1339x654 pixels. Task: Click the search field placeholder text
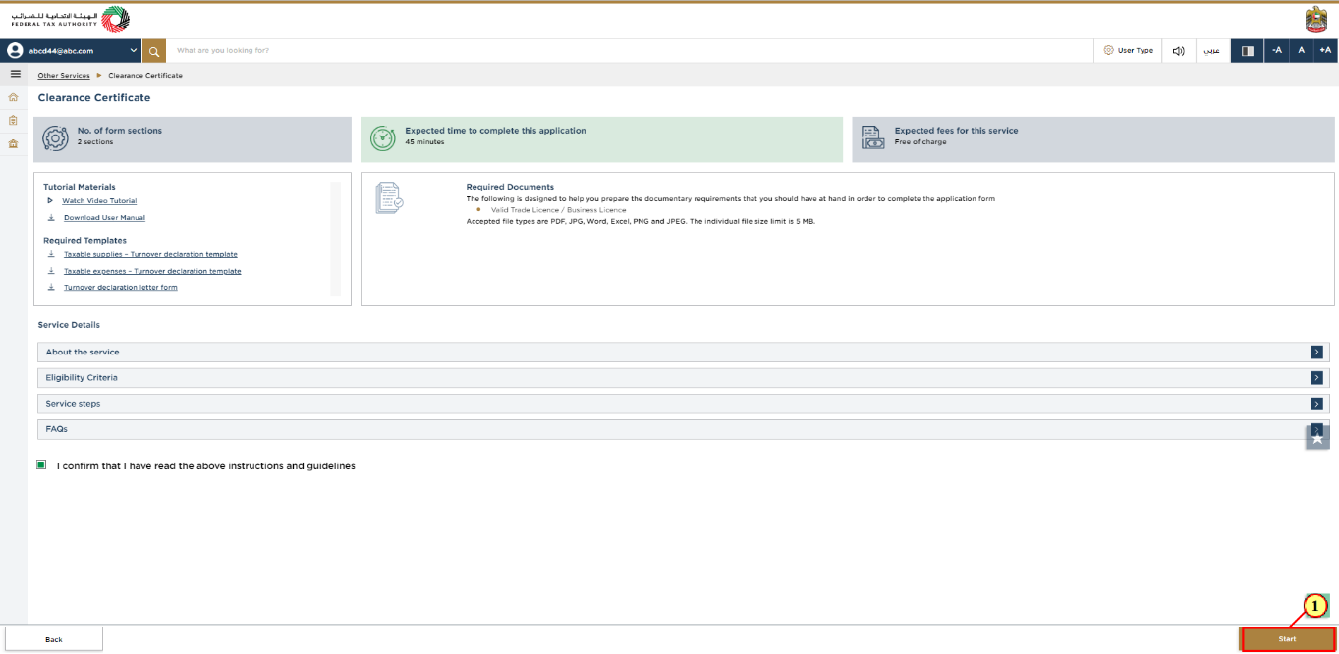click(223, 50)
